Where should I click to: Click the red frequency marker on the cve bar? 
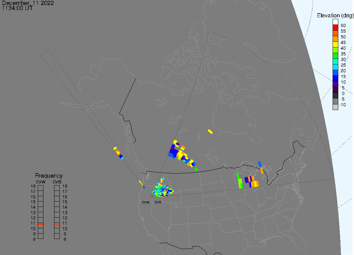click(x=57, y=225)
